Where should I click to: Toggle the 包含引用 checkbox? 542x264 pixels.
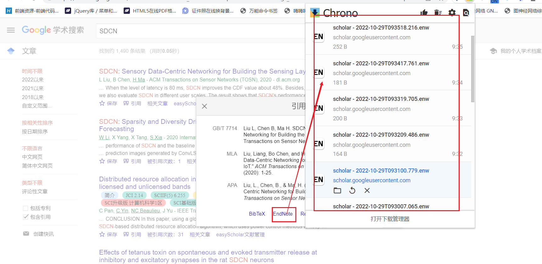pos(25,217)
